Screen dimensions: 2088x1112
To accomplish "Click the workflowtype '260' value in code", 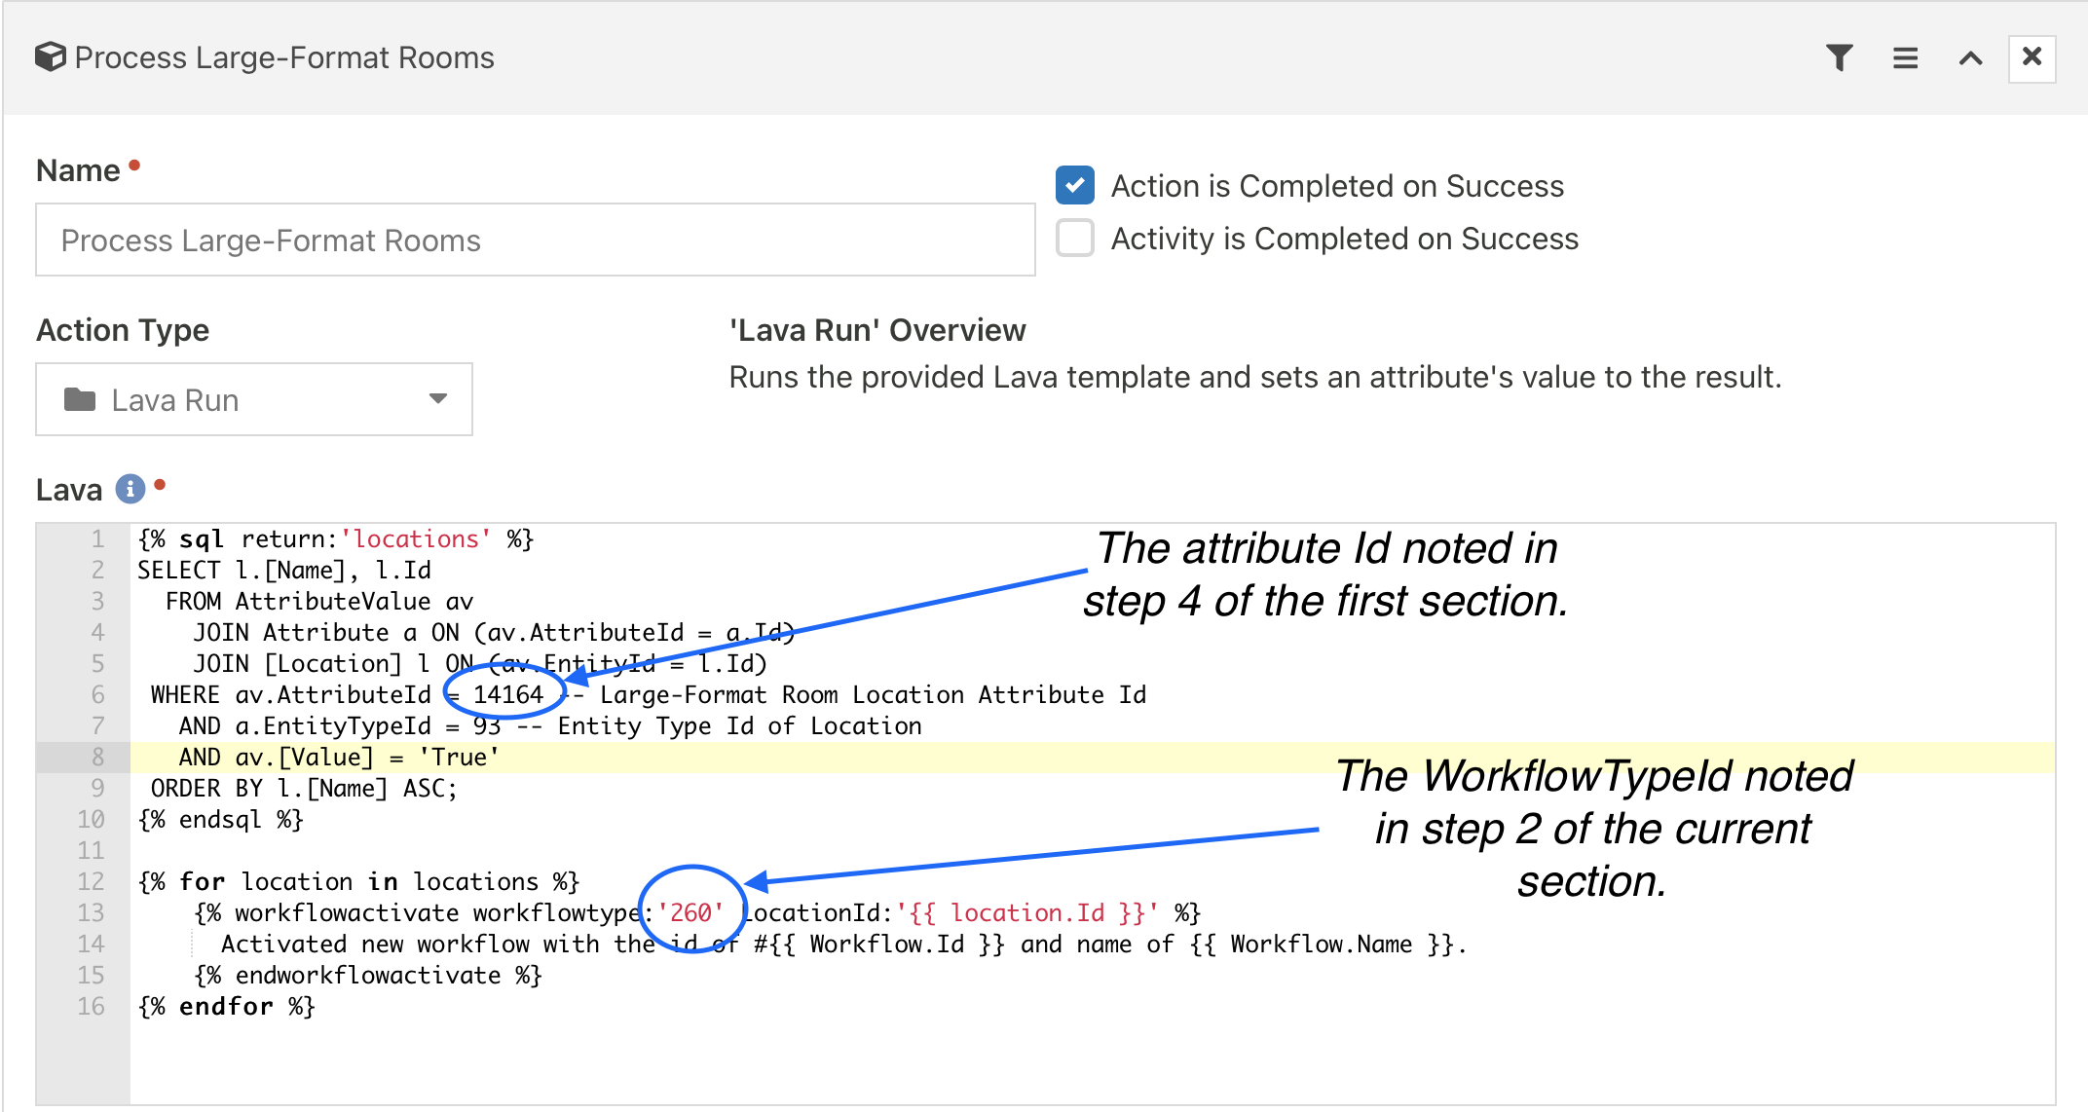I will click(x=690, y=912).
